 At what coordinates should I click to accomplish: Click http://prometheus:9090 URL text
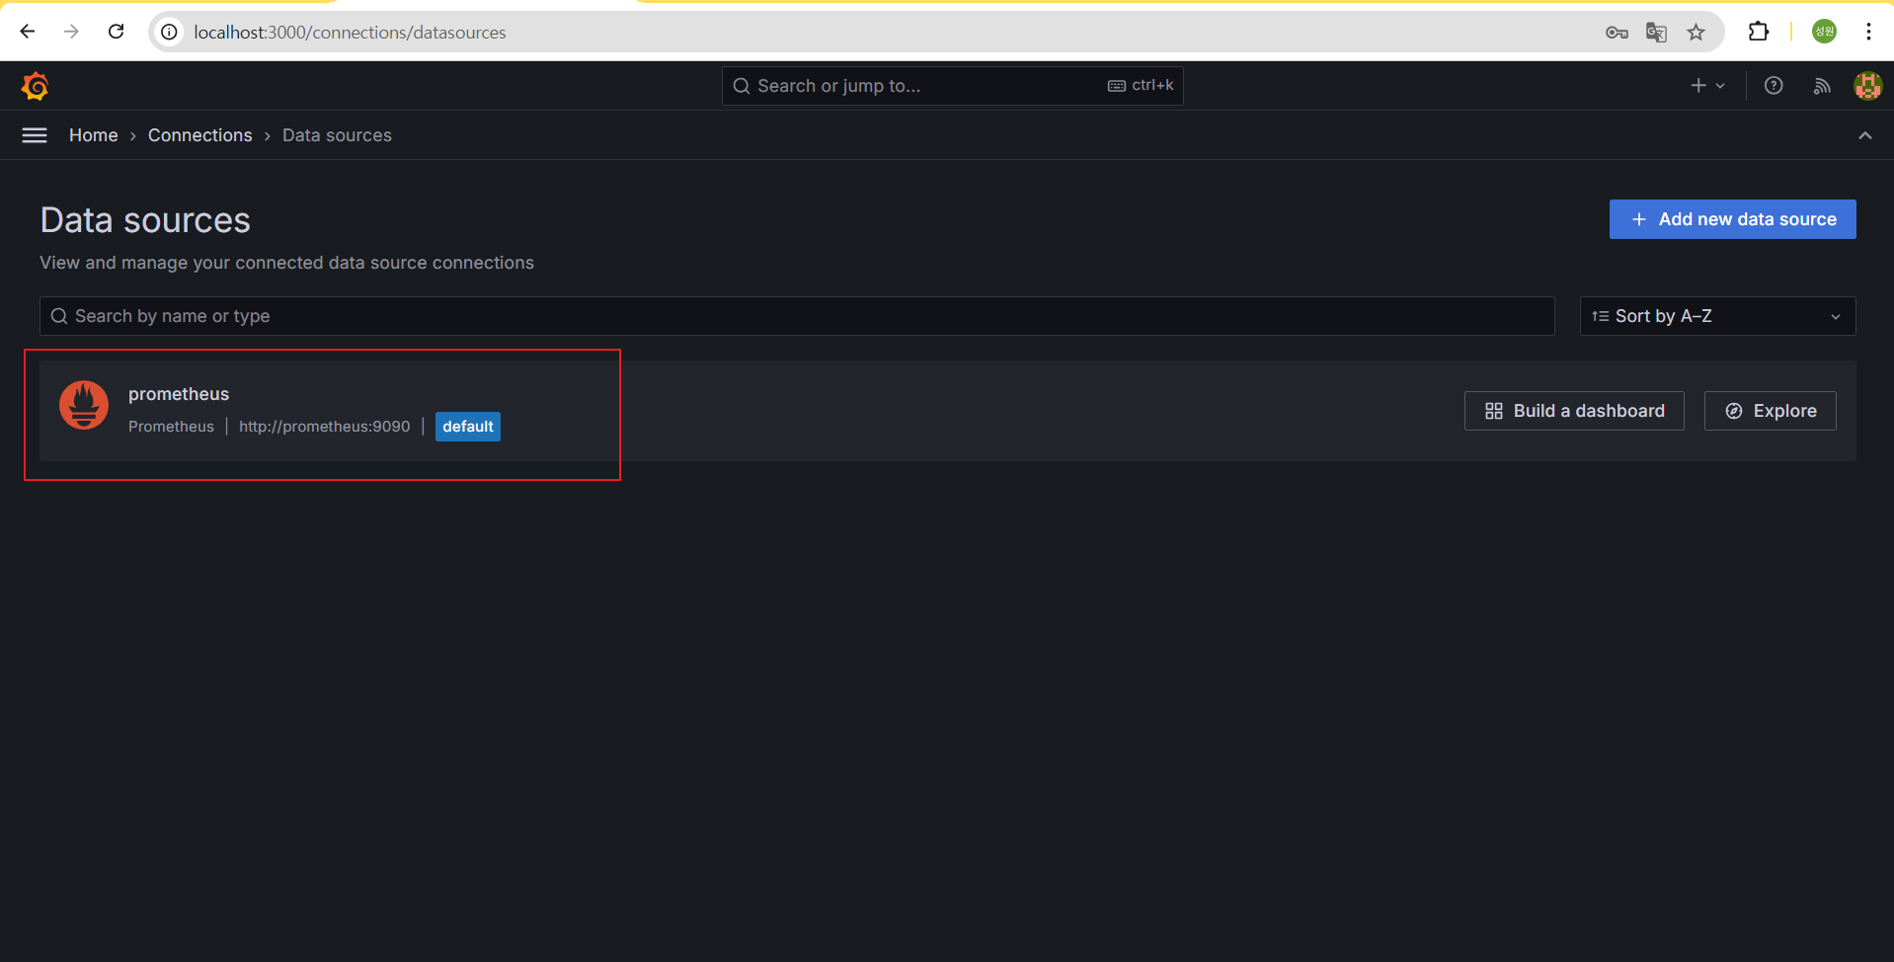pyautogui.click(x=324, y=427)
